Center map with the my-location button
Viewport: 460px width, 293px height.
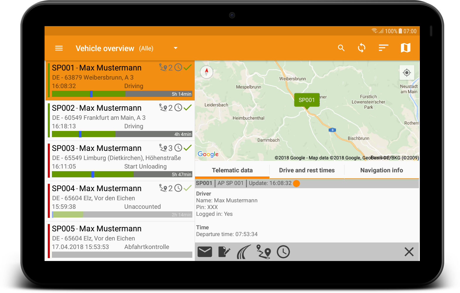tap(407, 73)
